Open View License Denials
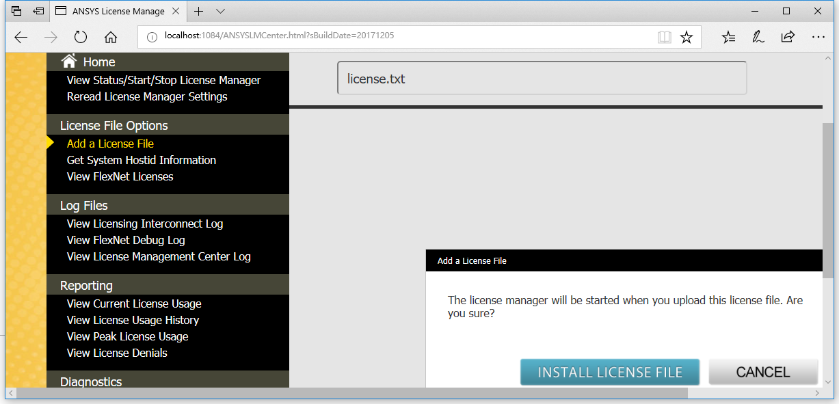This screenshot has width=839, height=404. tap(117, 353)
